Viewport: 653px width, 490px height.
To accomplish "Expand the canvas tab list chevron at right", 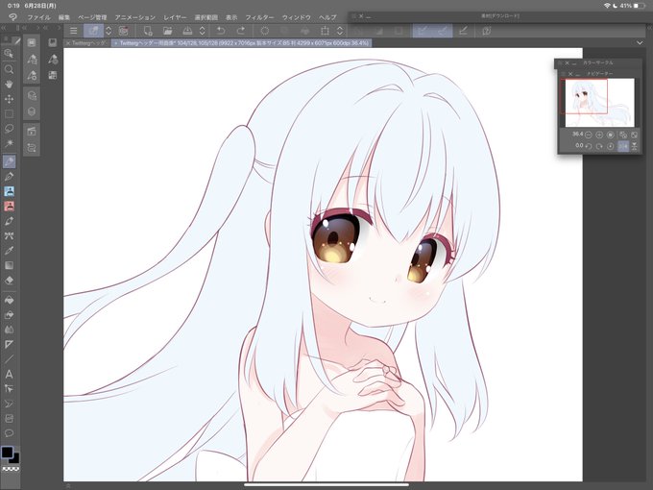I will [x=640, y=43].
